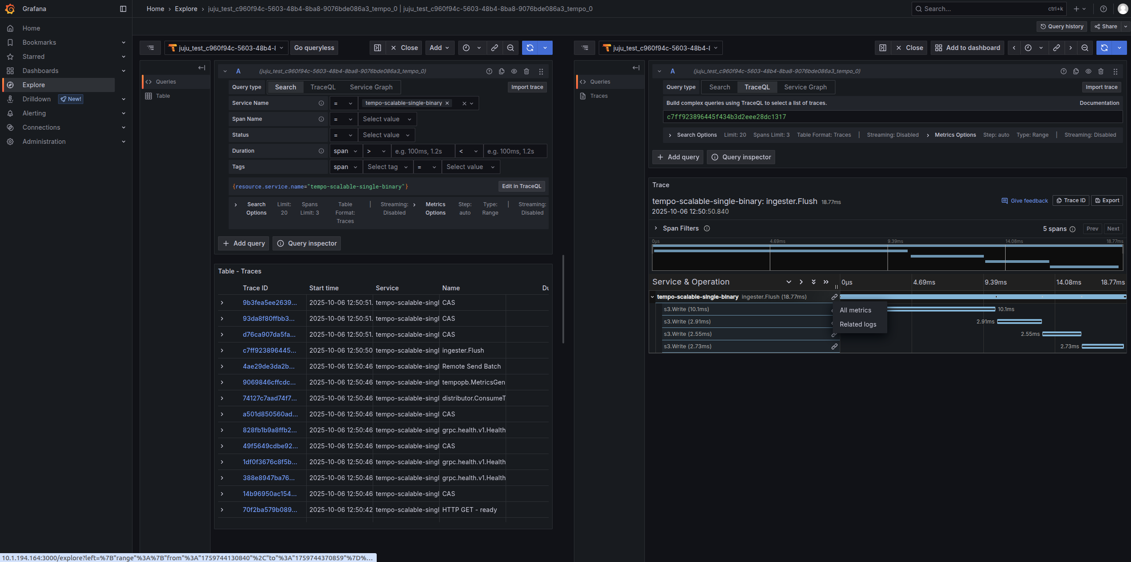Click the Edit in TraceQL button
The width and height of the screenshot is (1131, 562).
coord(521,186)
